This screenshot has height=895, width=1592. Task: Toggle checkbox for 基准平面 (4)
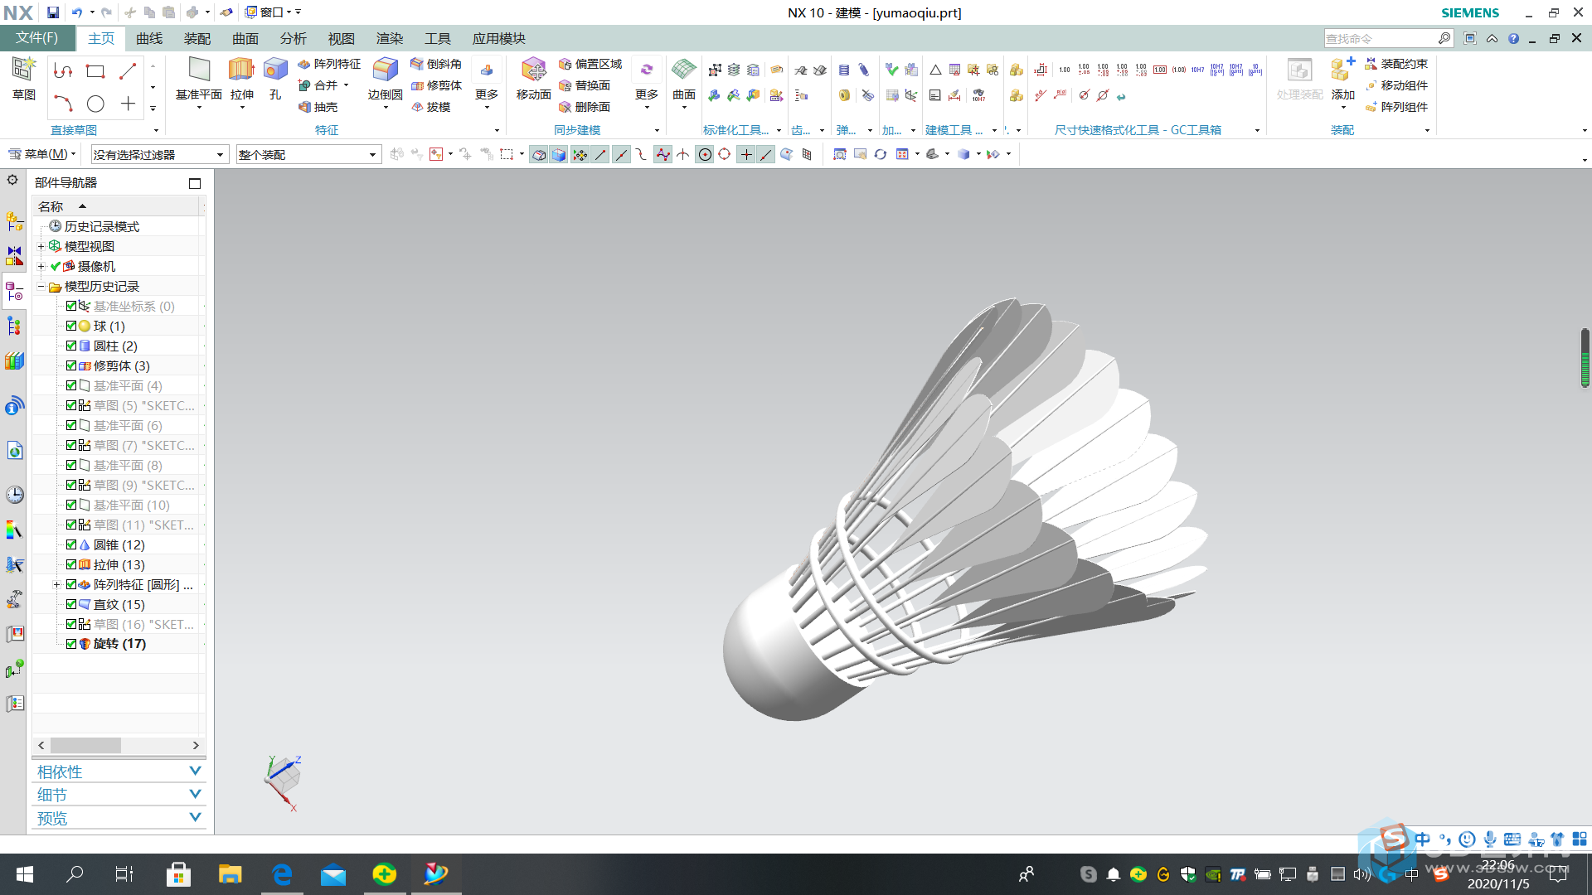pos(71,385)
